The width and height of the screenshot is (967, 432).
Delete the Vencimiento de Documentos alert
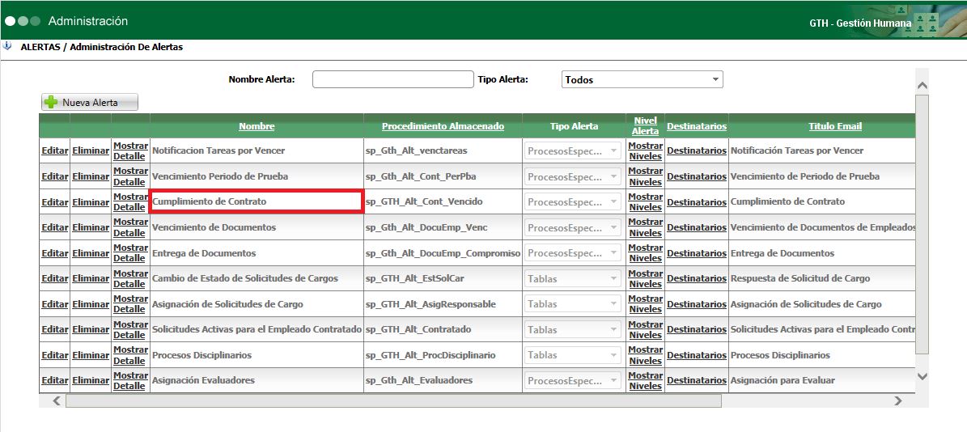91,227
